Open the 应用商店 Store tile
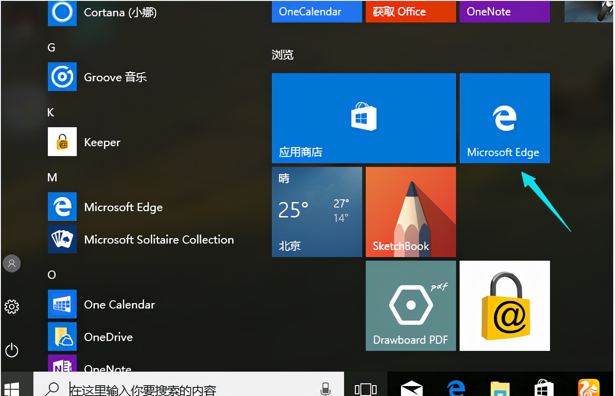615x396 pixels. [x=363, y=118]
